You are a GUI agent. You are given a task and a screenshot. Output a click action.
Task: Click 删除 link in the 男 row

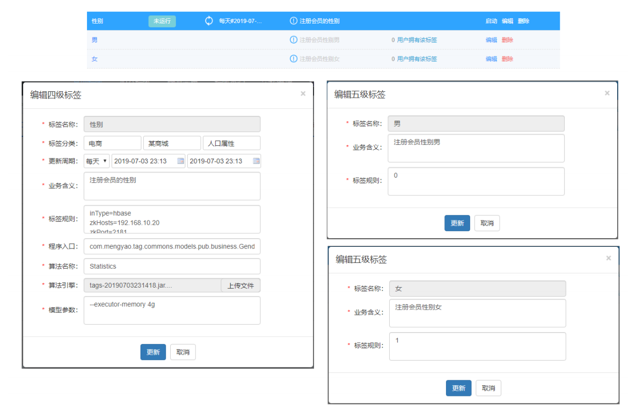pyautogui.click(x=507, y=40)
